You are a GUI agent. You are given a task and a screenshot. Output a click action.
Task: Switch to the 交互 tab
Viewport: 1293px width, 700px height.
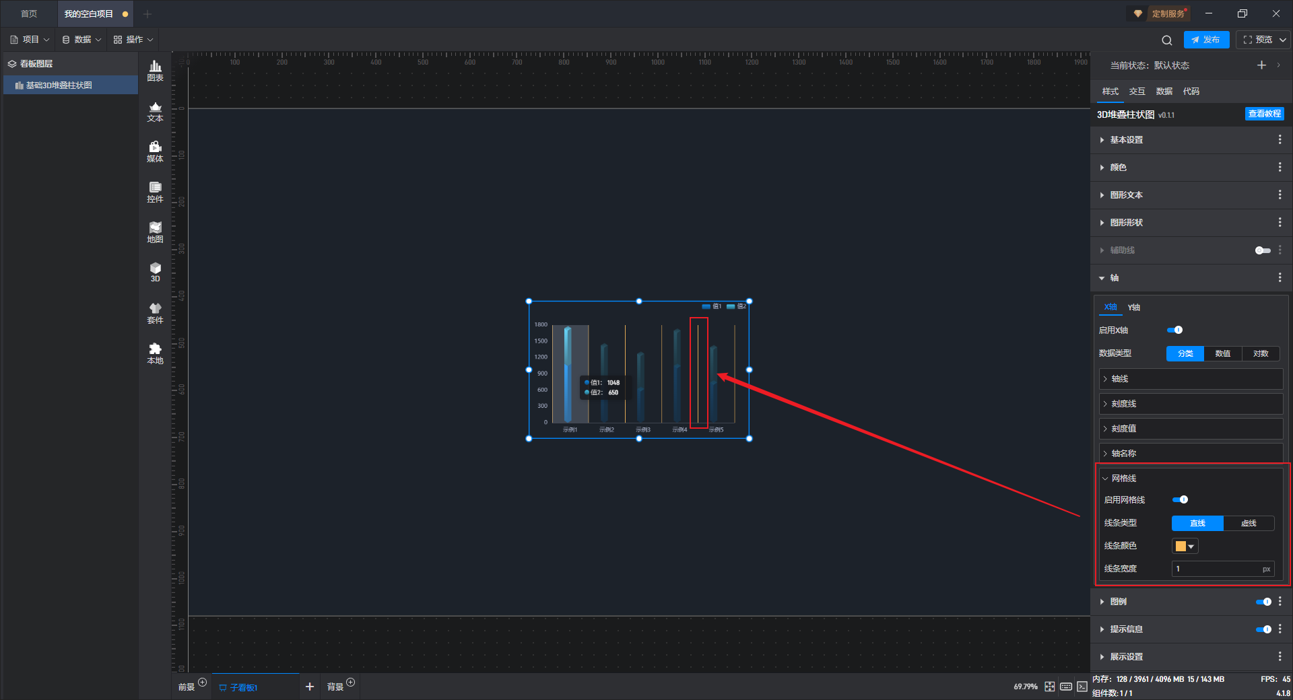tap(1137, 92)
